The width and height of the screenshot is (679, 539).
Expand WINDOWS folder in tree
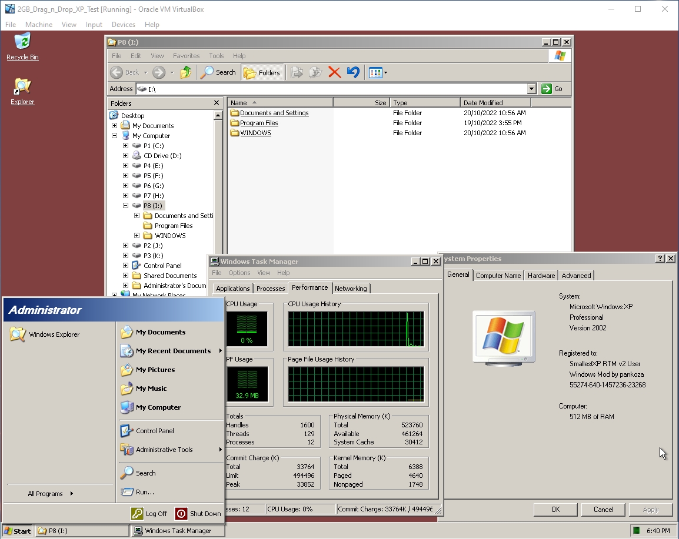pos(137,235)
